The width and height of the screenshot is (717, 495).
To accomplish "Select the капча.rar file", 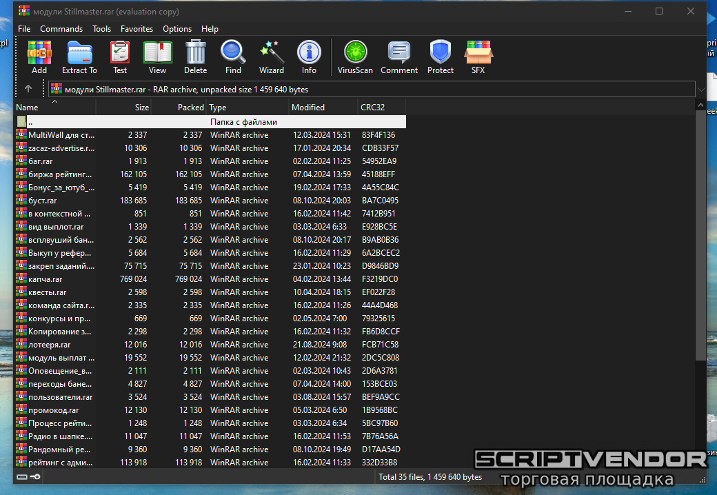I will pos(46,279).
